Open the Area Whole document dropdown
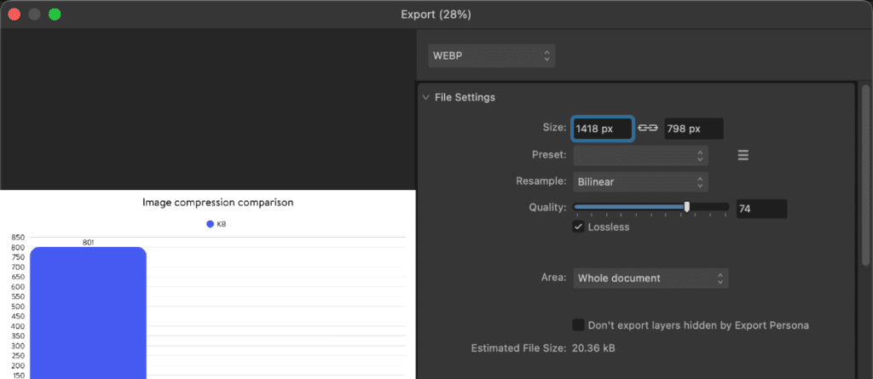Screen dimensions: 873x379 coord(650,278)
